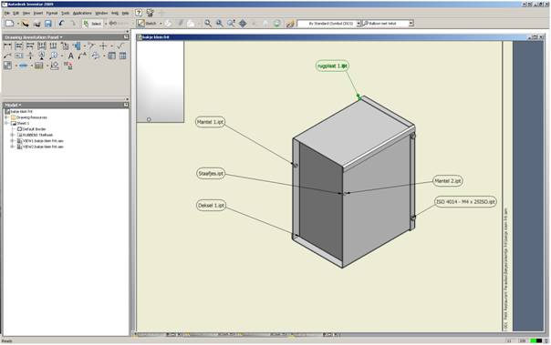Viewport: 551px width, 345px height.
Task: Click the icon right of the Help question mark
Action: (151, 13)
